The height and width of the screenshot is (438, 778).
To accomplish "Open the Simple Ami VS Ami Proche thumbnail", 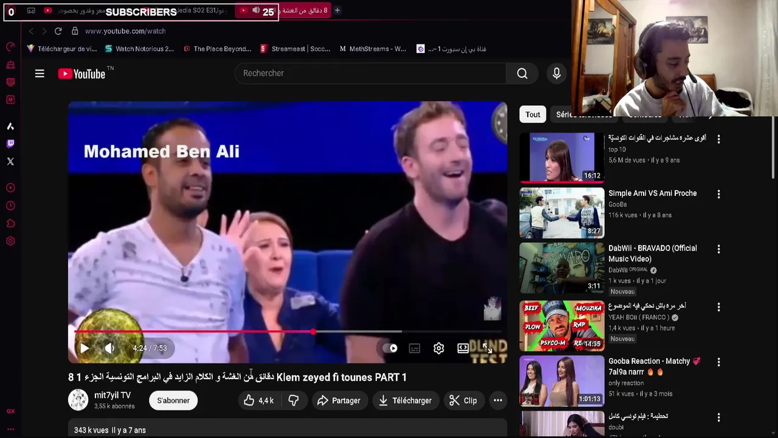I will pos(562,212).
